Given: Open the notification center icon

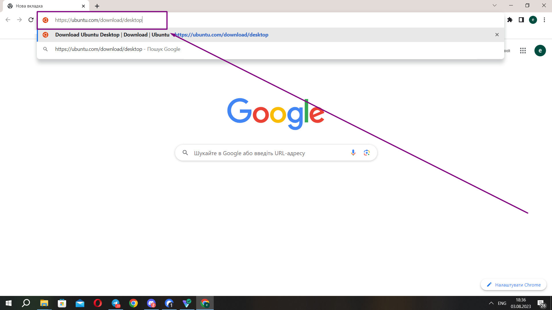Looking at the screenshot, I should tap(541, 303).
